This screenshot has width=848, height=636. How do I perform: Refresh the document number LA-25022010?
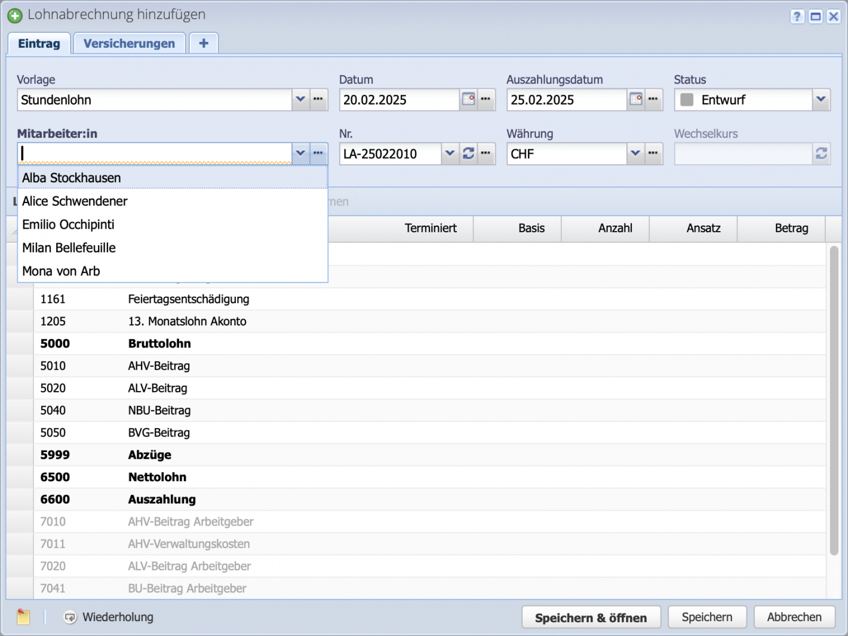(469, 153)
